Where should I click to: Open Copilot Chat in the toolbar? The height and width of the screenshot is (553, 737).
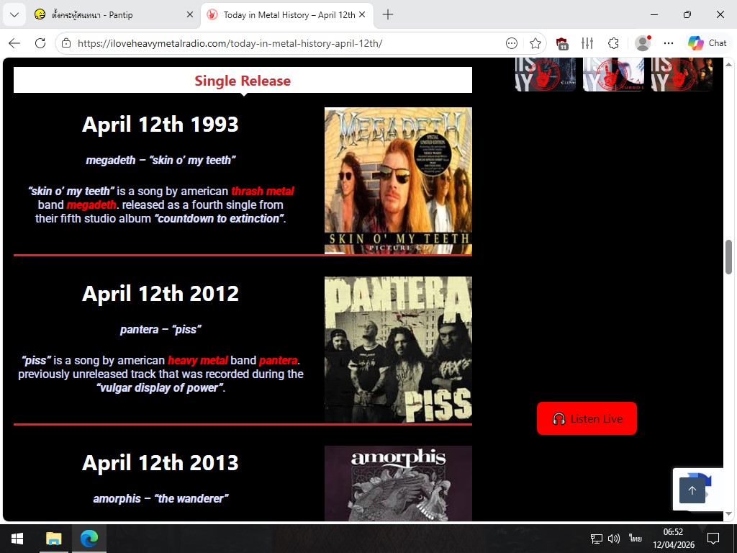(707, 43)
